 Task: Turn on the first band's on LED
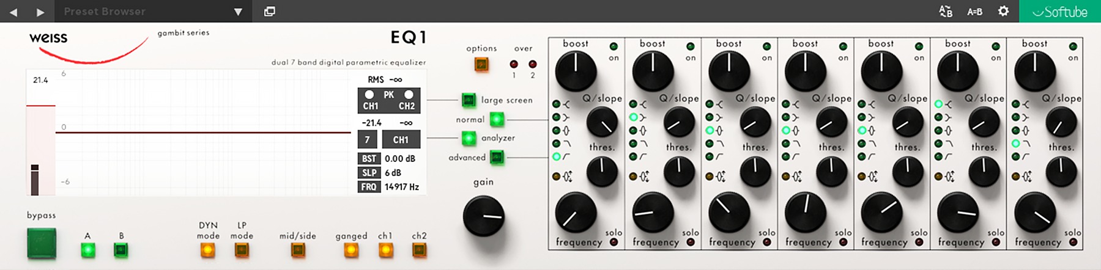614,46
